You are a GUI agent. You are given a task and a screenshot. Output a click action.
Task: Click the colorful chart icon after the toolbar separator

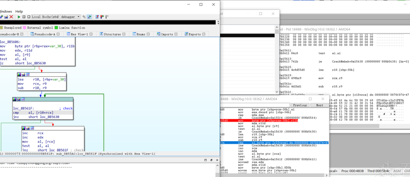(x=97, y=17)
